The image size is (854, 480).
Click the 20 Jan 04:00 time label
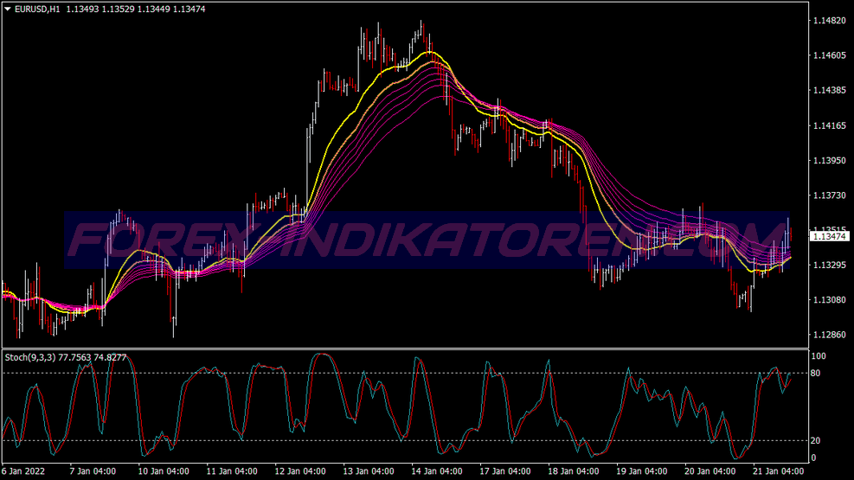point(710,471)
